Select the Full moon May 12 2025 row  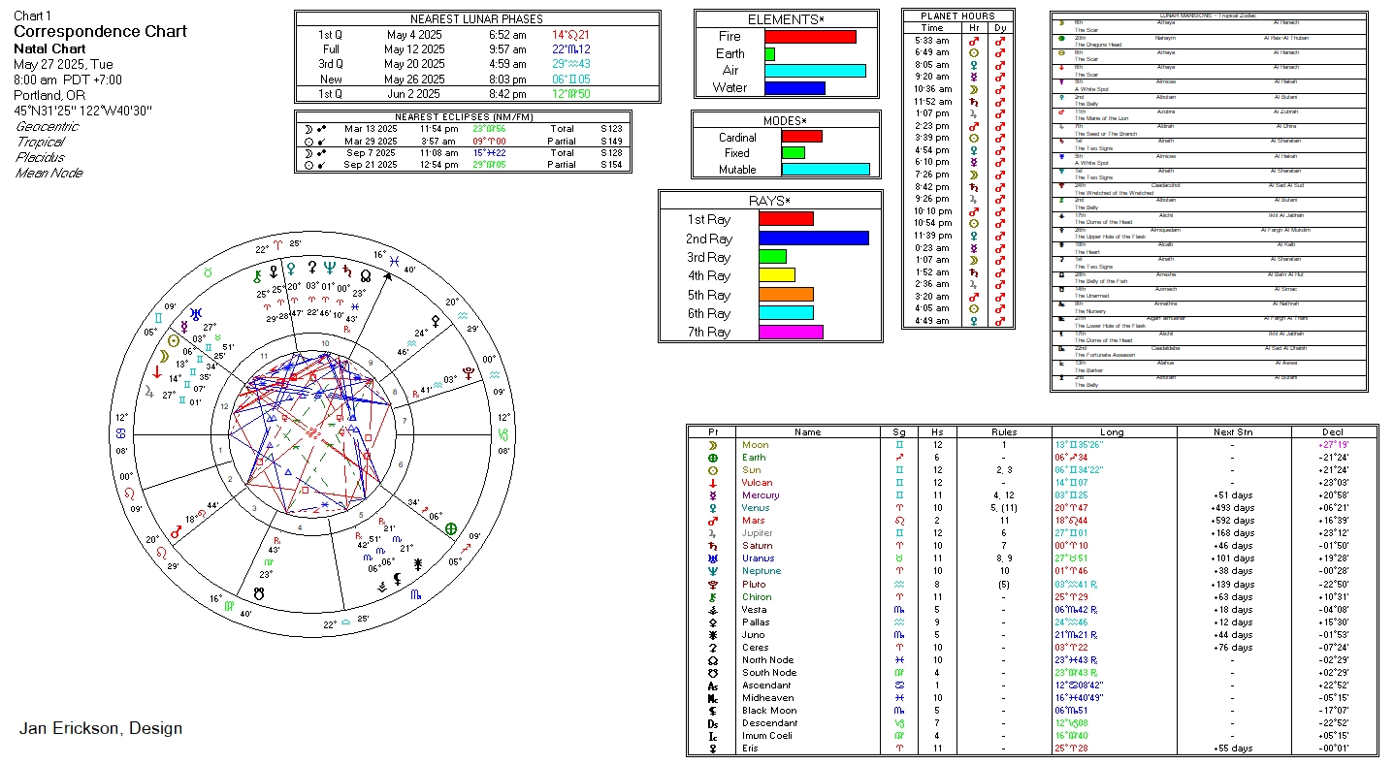(476, 48)
